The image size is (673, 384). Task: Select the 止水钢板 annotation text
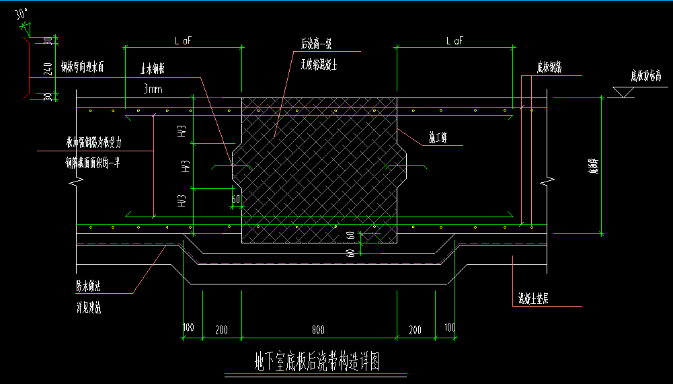pos(153,69)
